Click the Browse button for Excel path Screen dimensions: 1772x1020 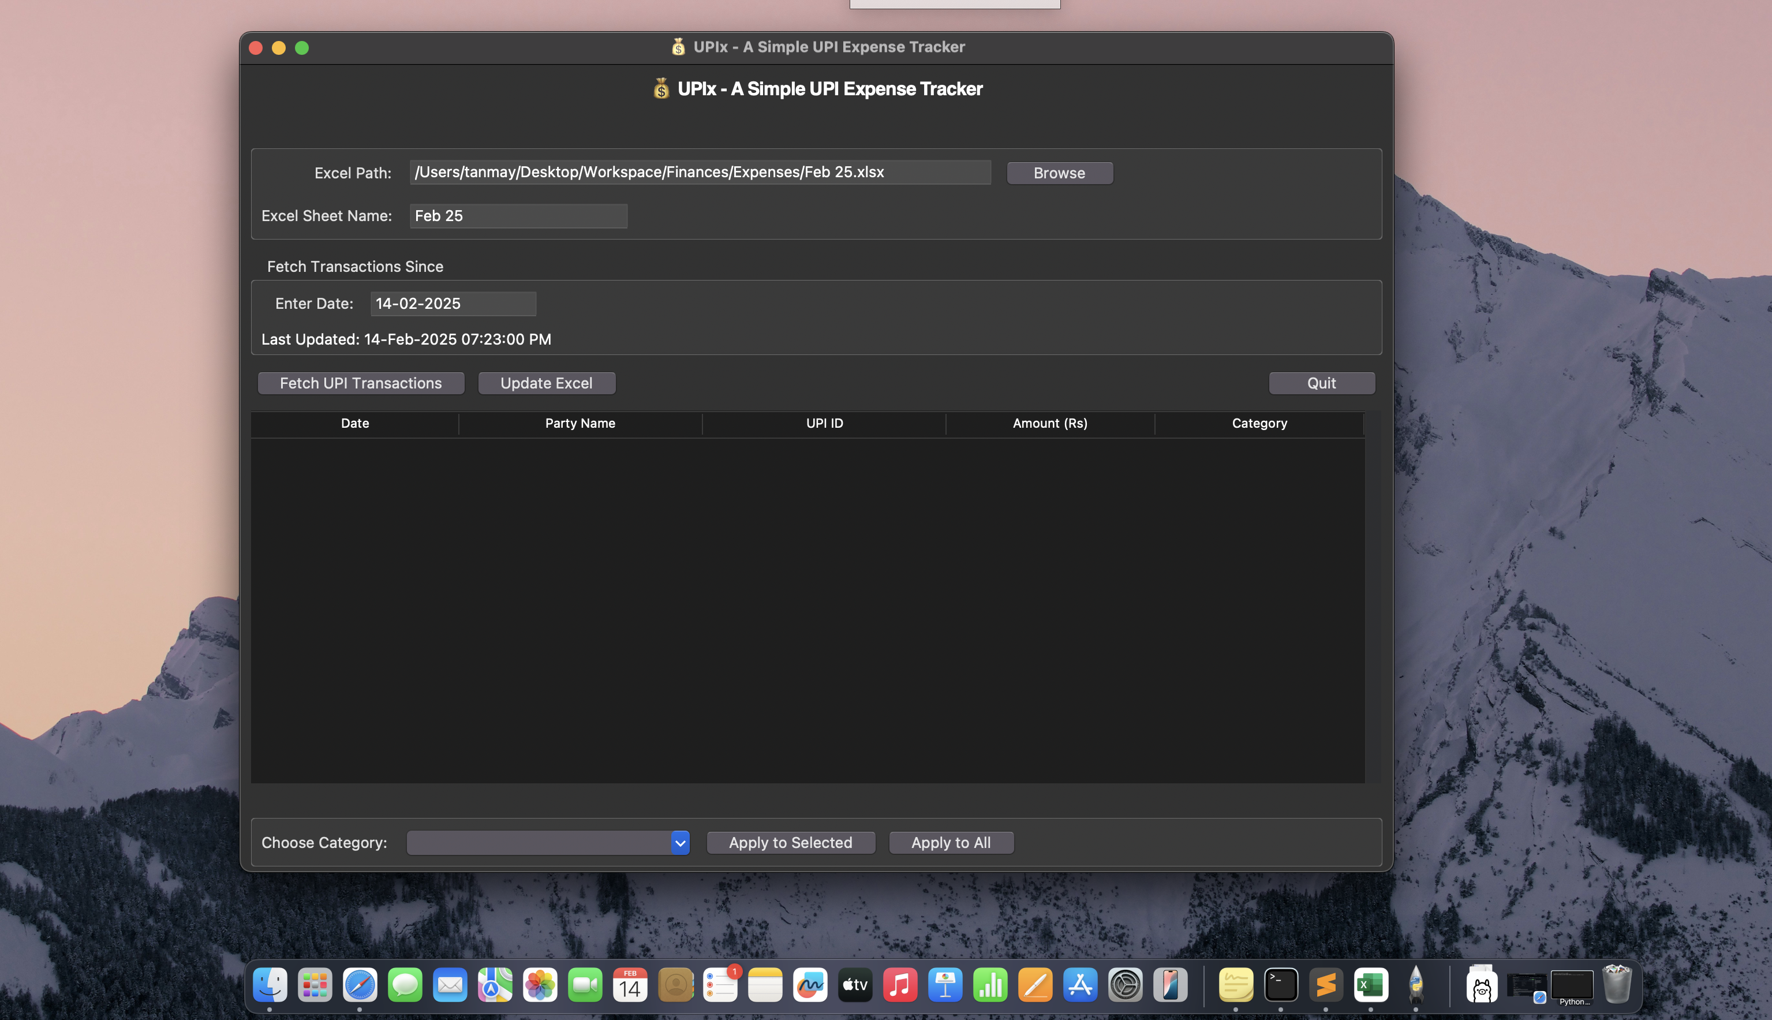(1059, 173)
